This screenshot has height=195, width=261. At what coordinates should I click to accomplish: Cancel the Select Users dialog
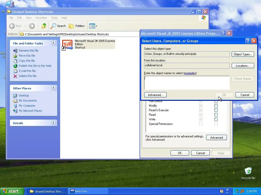click(x=245, y=95)
